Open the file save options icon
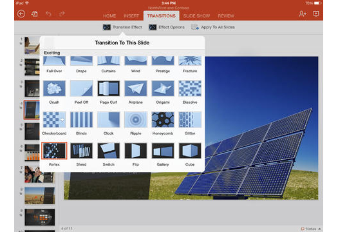338x232 pixels. click(x=35, y=14)
